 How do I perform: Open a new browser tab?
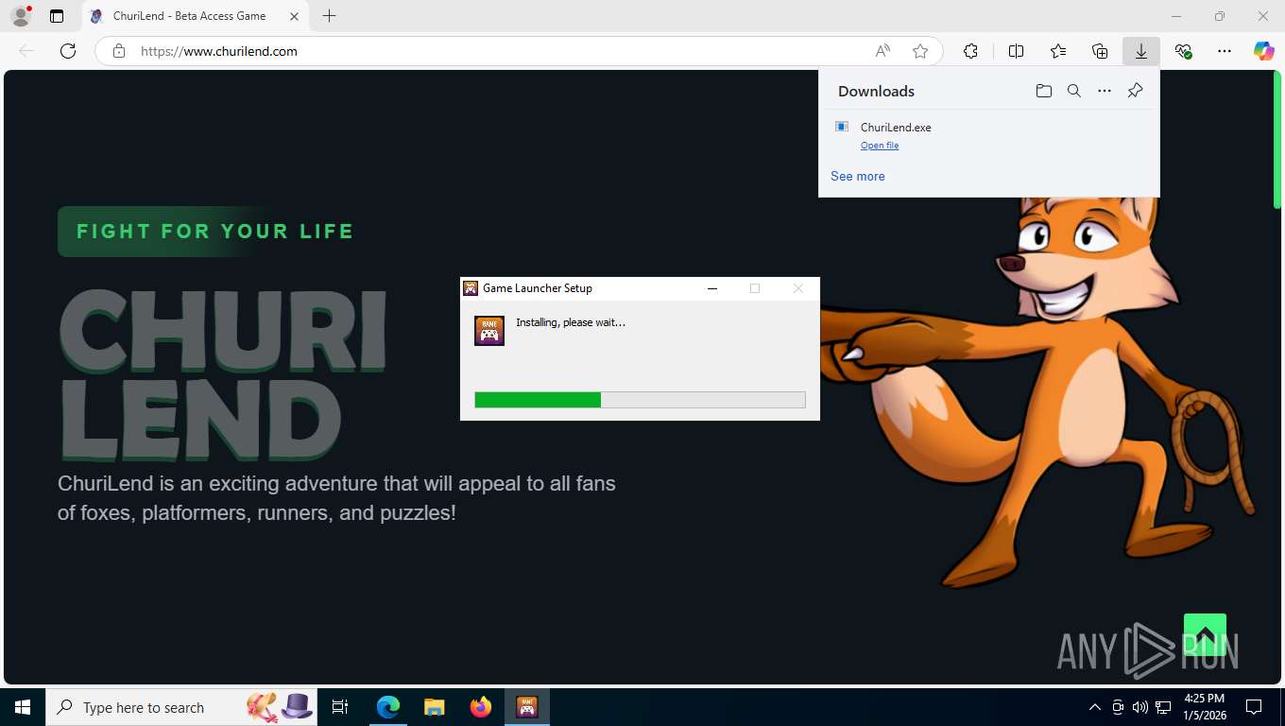(x=329, y=16)
